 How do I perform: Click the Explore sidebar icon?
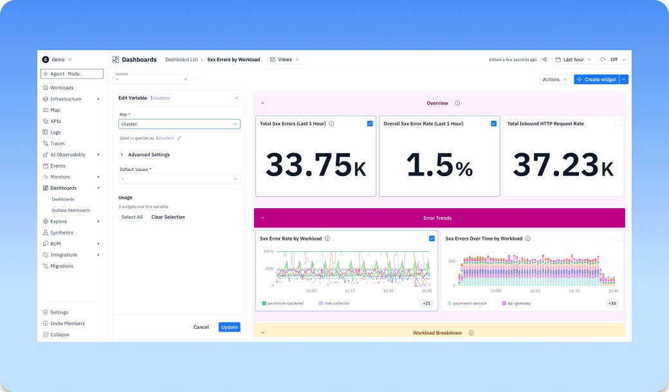click(x=46, y=222)
